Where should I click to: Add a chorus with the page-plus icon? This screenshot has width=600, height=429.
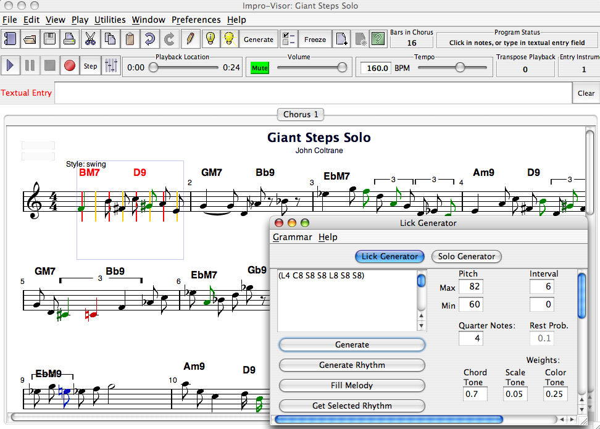click(x=341, y=39)
